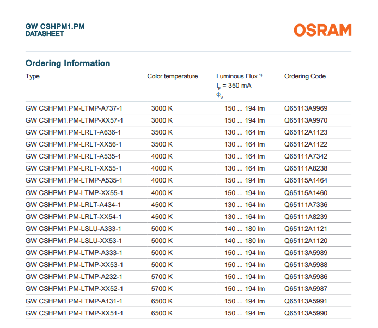Select type GW CSHPM1.PM-LRLT-XX55-1
This screenshot has width=378, height=328.
point(74,168)
